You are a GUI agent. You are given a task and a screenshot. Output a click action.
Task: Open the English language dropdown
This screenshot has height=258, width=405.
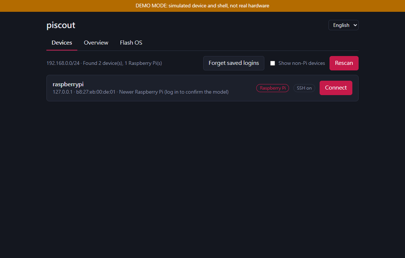[343, 25]
